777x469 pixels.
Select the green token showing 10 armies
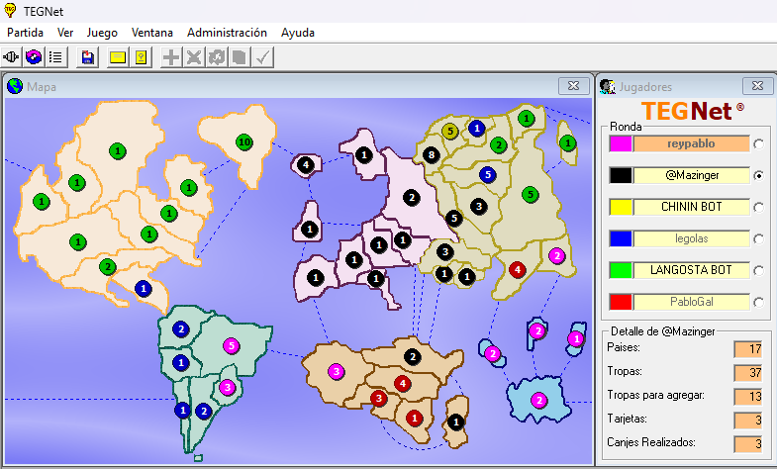point(244,142)
